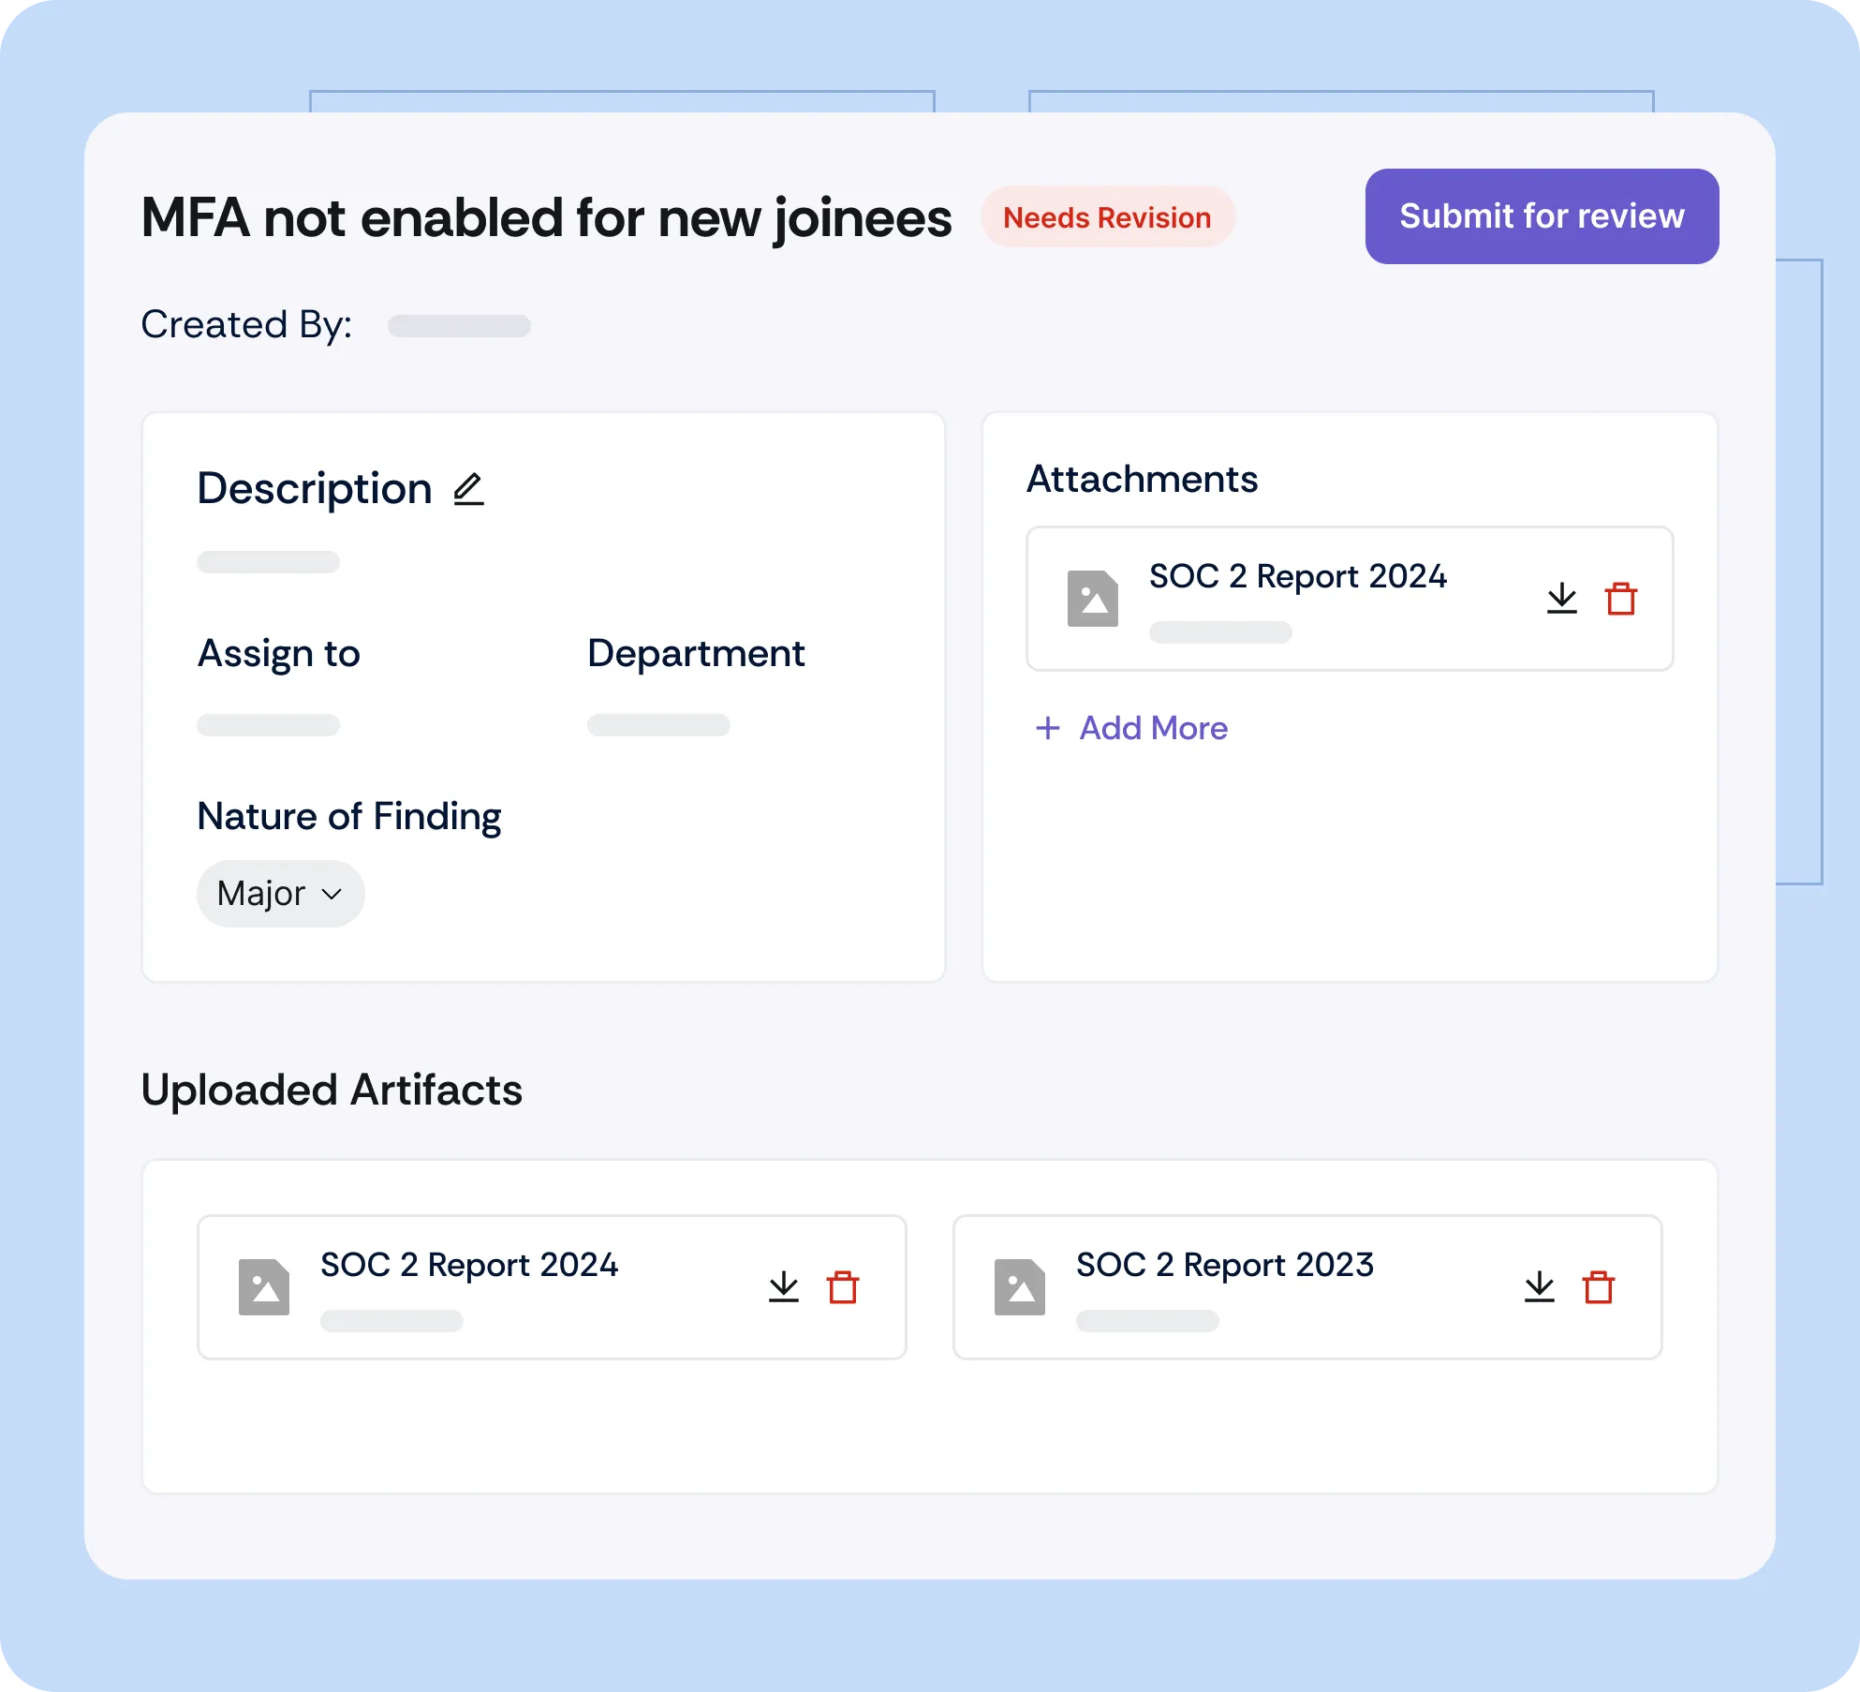The image size is (1860, 1692).
Task: Open SOC 2 Report 2023 artifact title
Action: tap(1224, 1265)
